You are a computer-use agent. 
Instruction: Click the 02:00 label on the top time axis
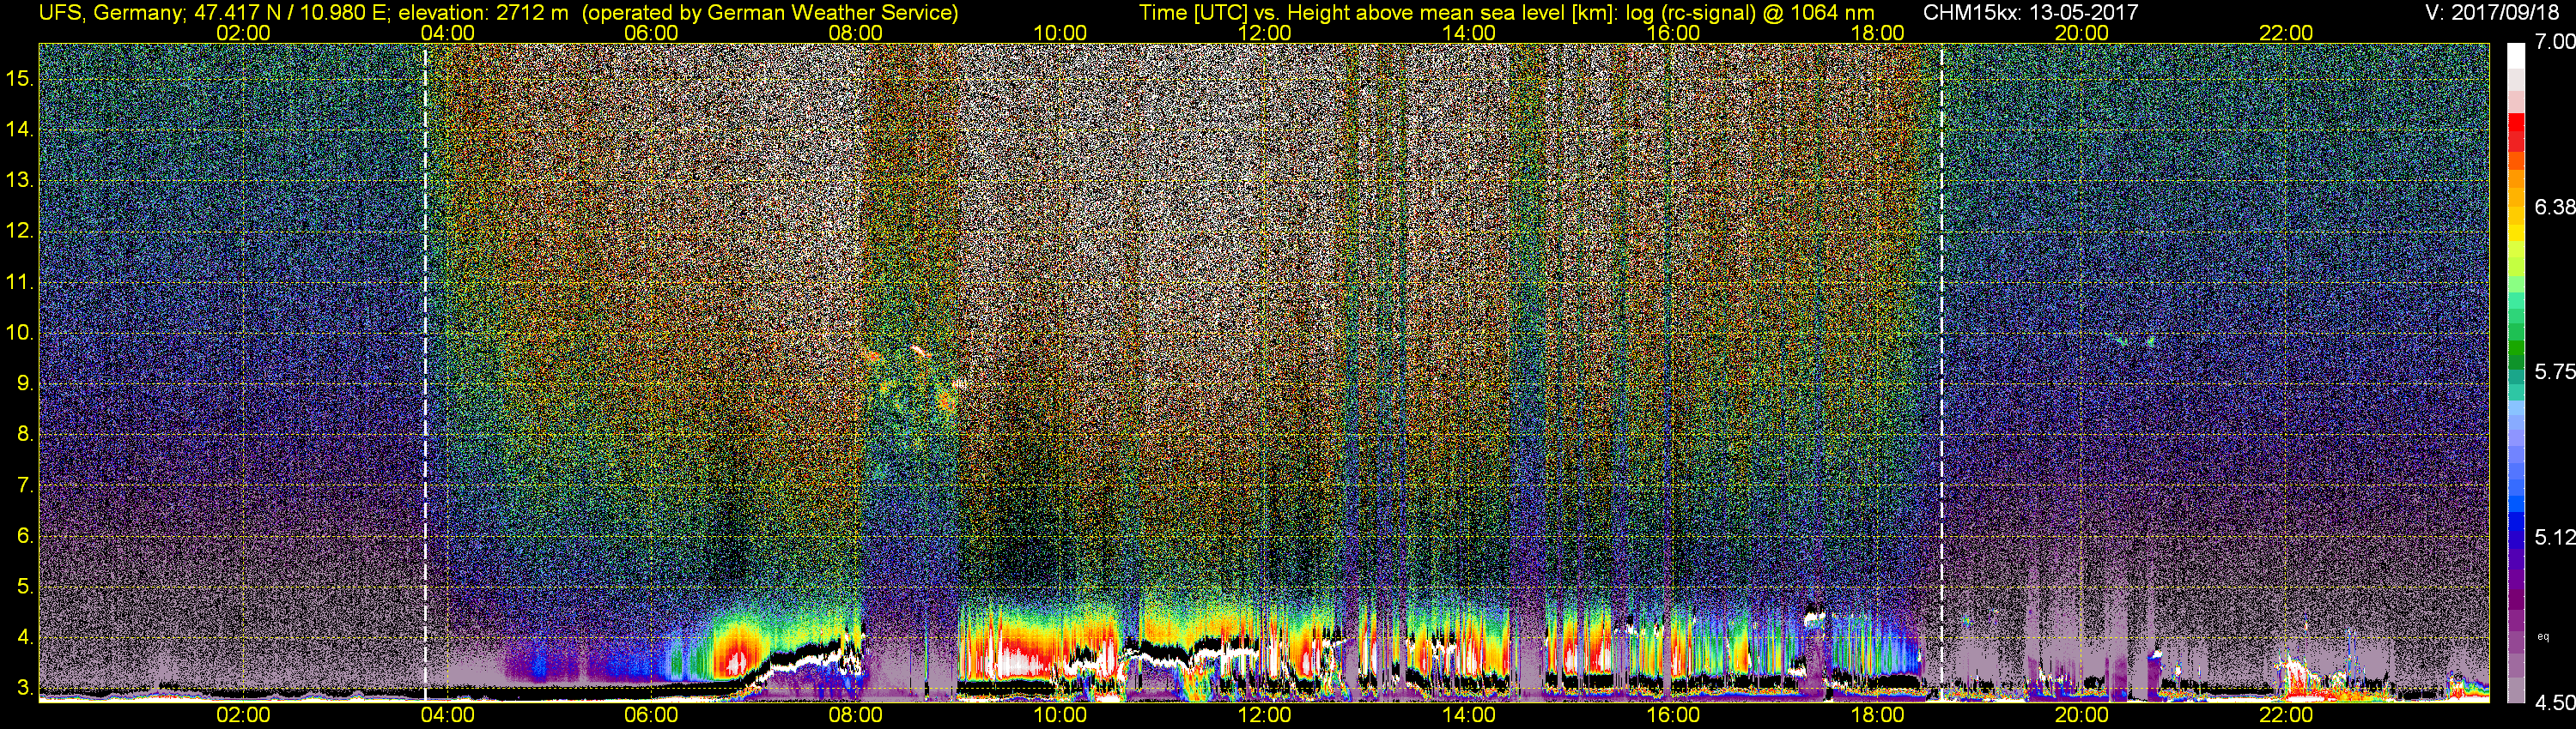[243, 33]
